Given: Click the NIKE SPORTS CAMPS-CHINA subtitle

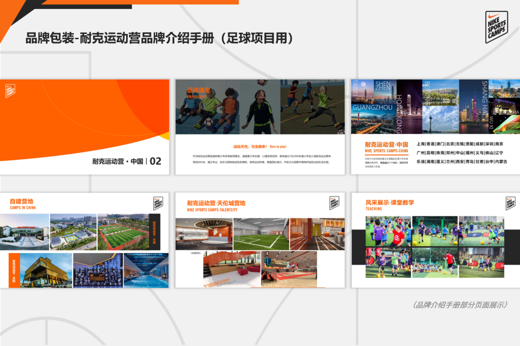Looking at the screenshot, I should [386, 151].
